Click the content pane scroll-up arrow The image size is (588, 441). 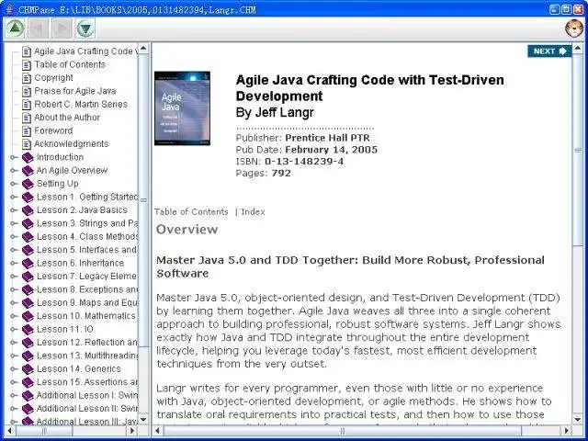click(578, 49)
